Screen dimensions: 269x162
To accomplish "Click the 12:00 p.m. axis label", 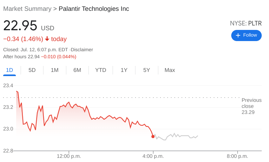I will (69, 156).
